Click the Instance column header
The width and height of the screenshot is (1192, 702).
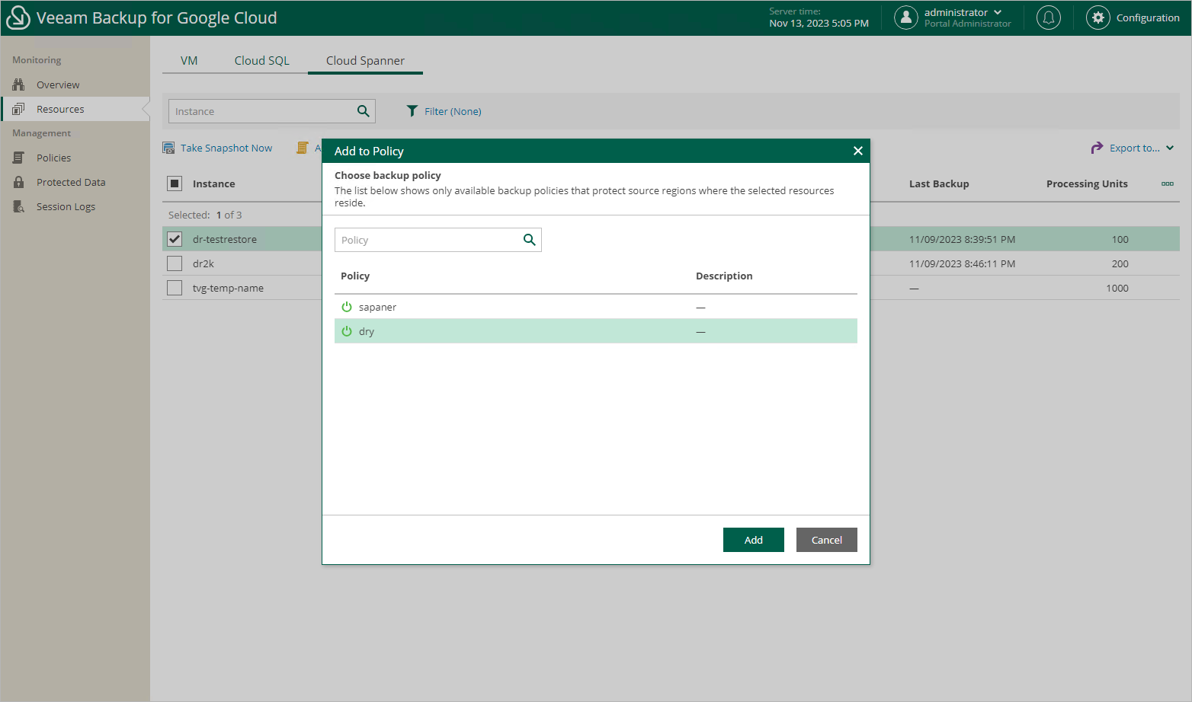pyautogui.click(x=214, y=183)
